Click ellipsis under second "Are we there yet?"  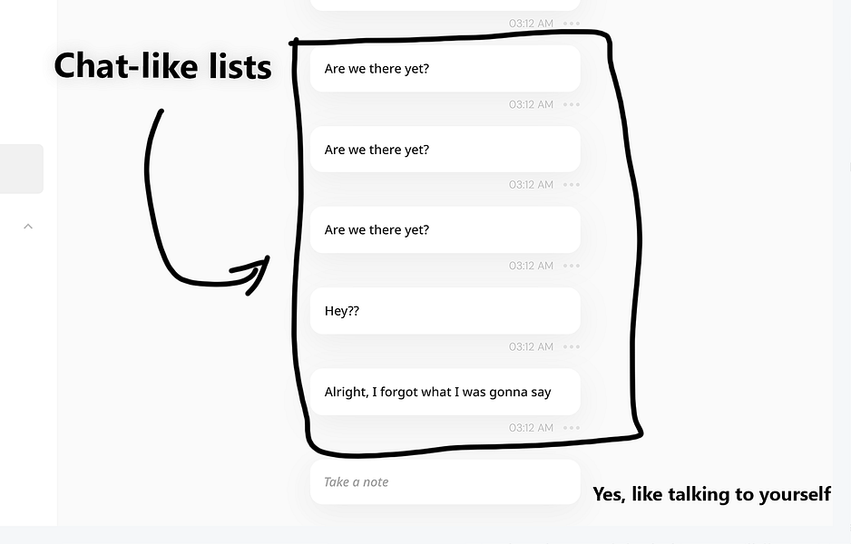(571, 185)
